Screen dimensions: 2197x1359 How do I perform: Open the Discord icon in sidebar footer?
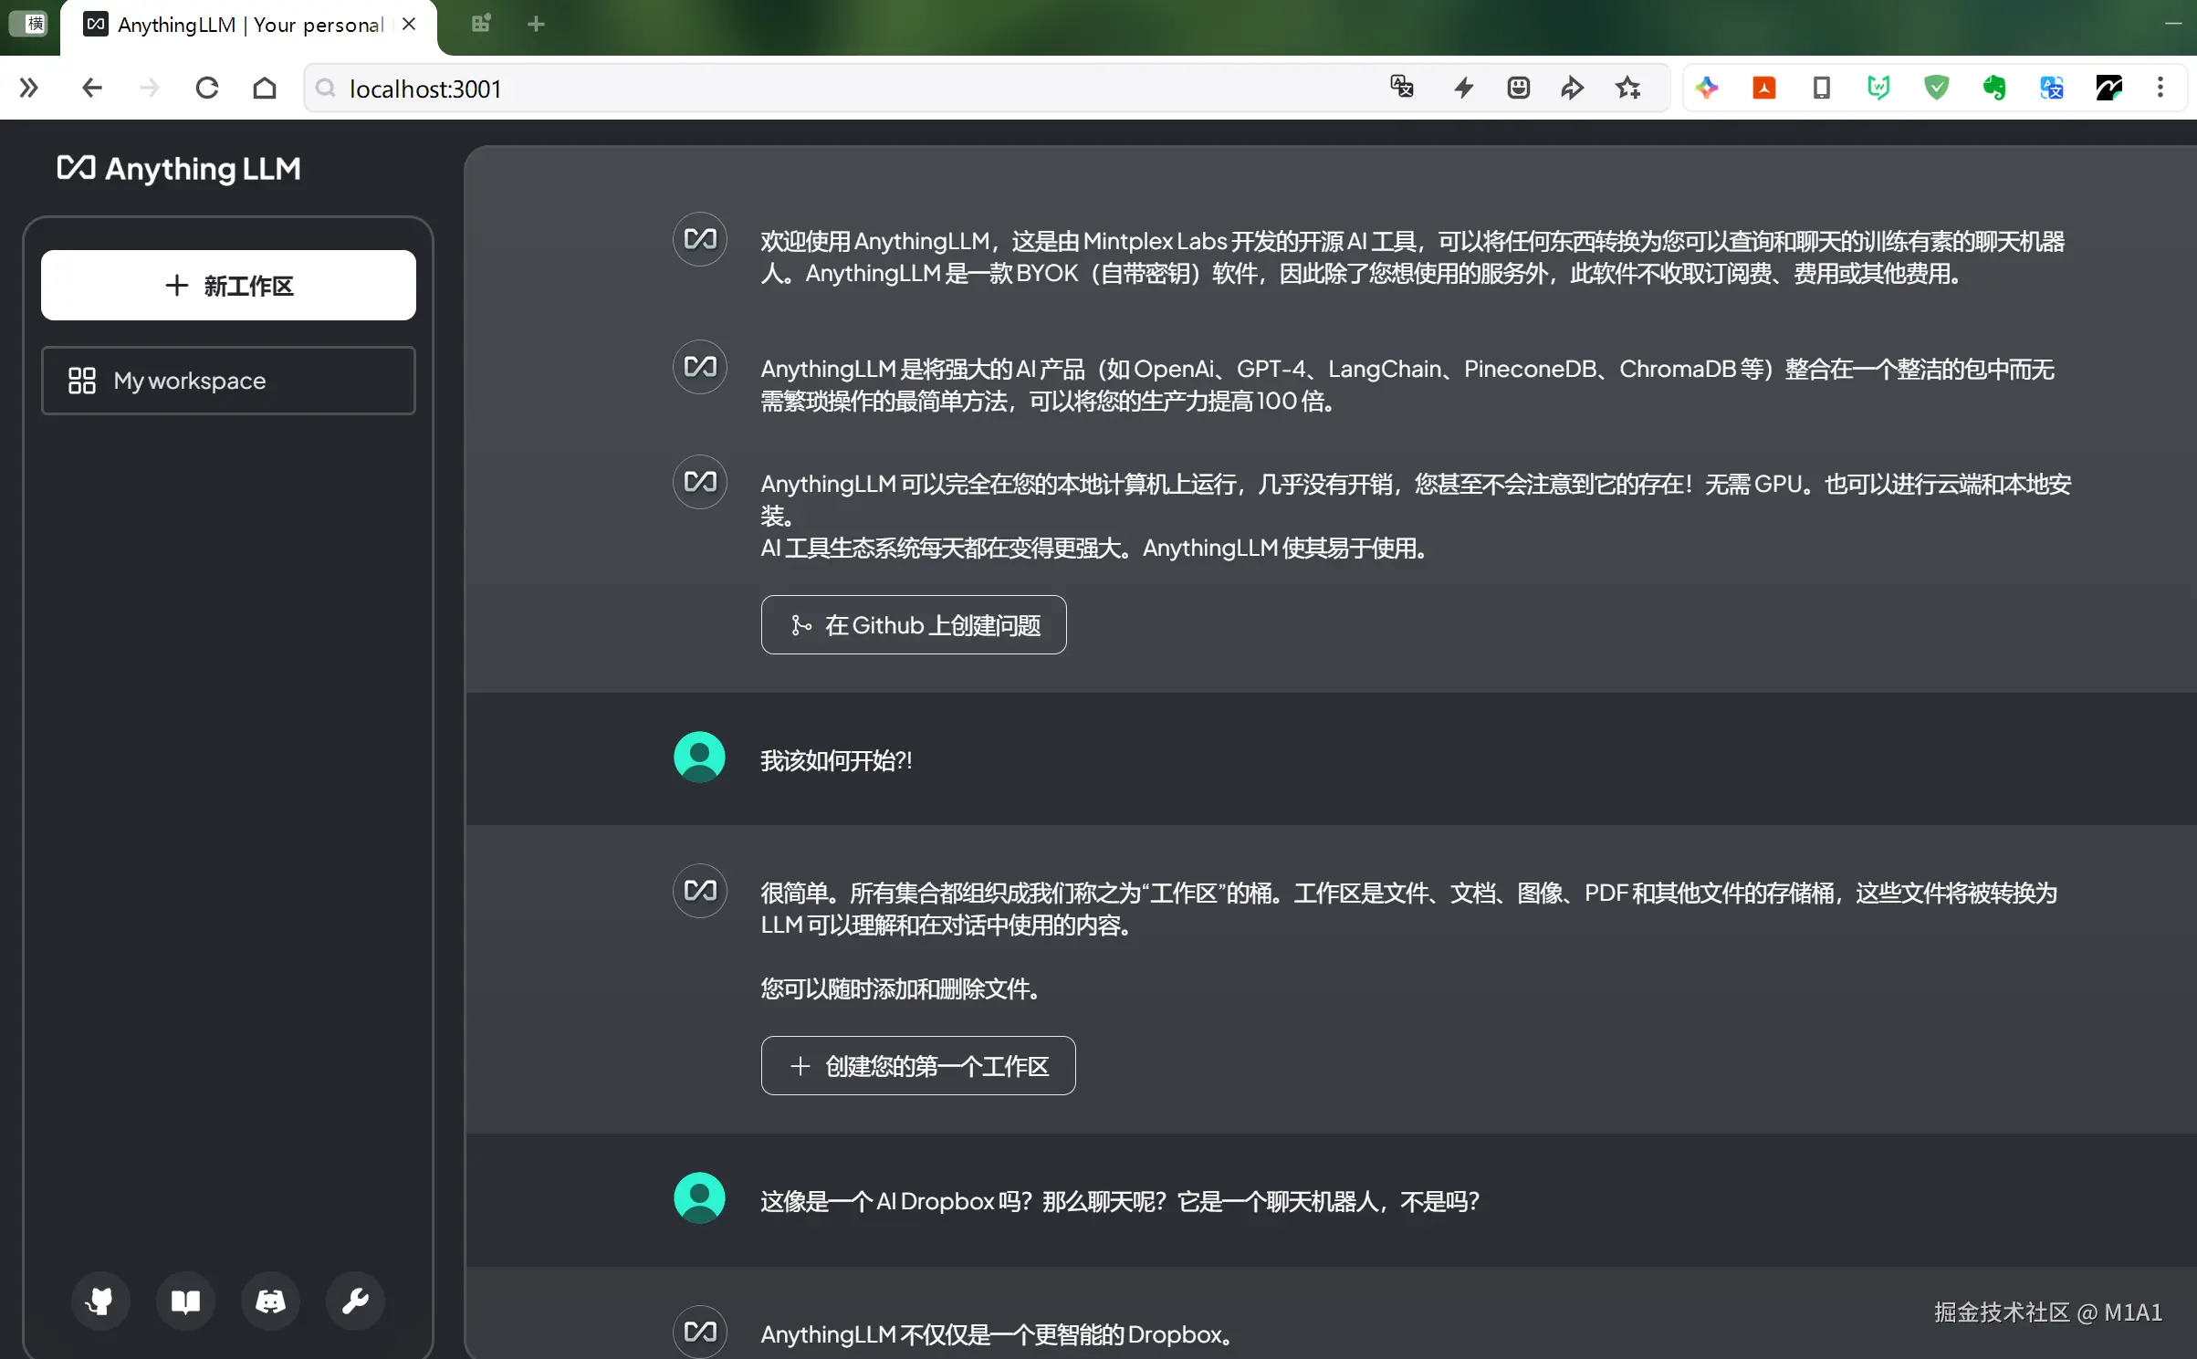tap(270, 1301)
